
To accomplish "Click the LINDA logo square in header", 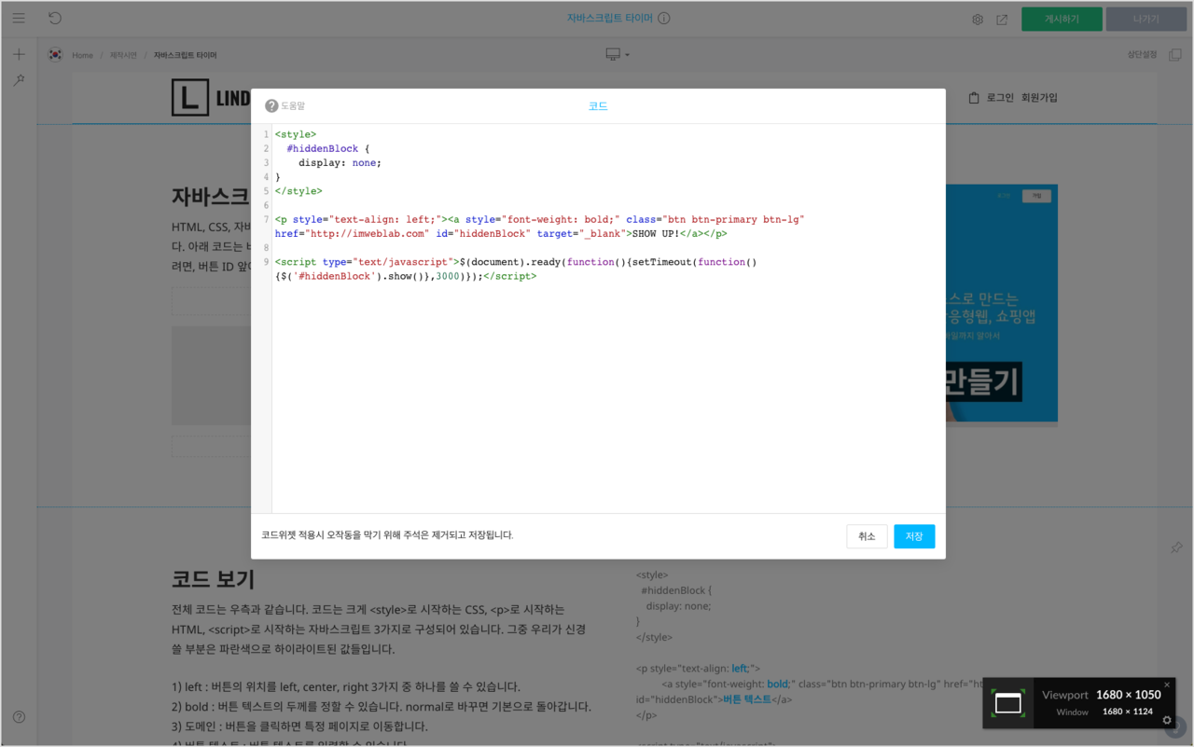I will coord(190,97).
